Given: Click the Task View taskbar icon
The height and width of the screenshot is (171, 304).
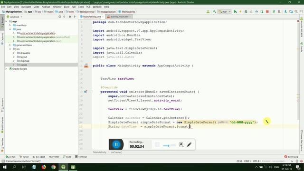Looking at the screenshot, I should pos(24,167).
